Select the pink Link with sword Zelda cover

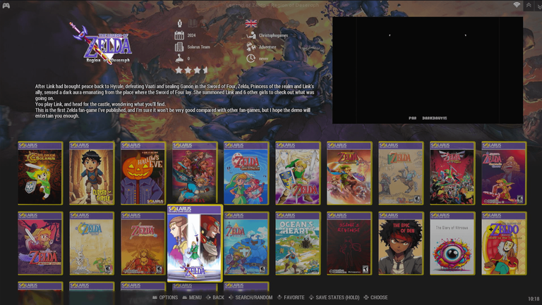[40, 243]
